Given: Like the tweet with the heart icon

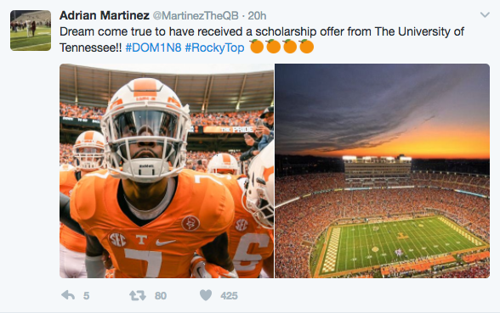Looking at the screenshot, I should coord(206,295).
